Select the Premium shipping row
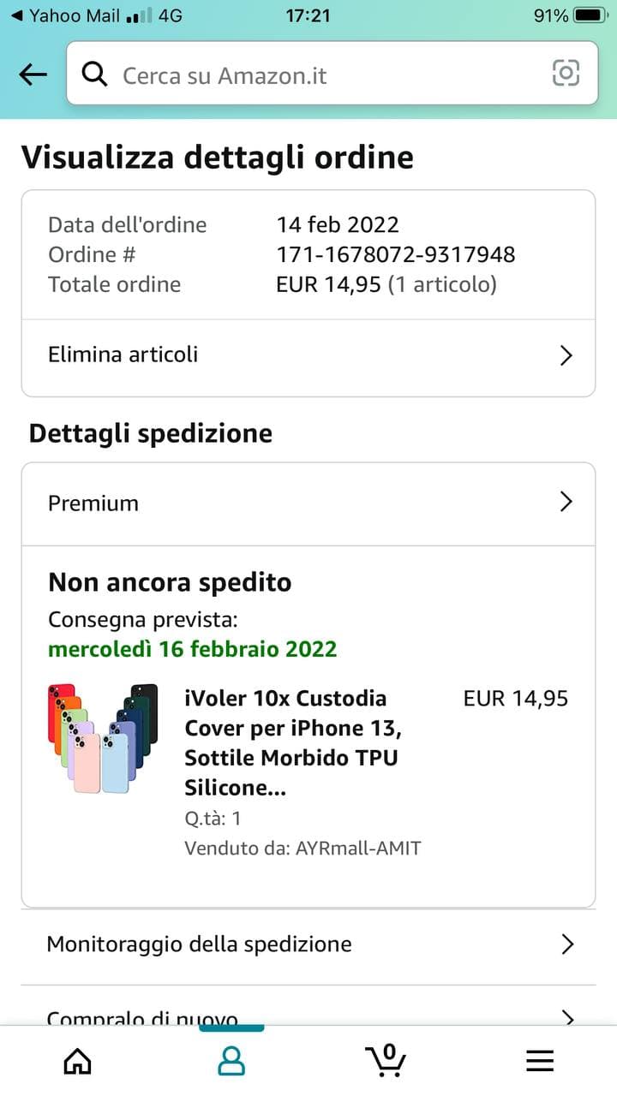This screenshot has width=617, height=1096. click(257, 503)
